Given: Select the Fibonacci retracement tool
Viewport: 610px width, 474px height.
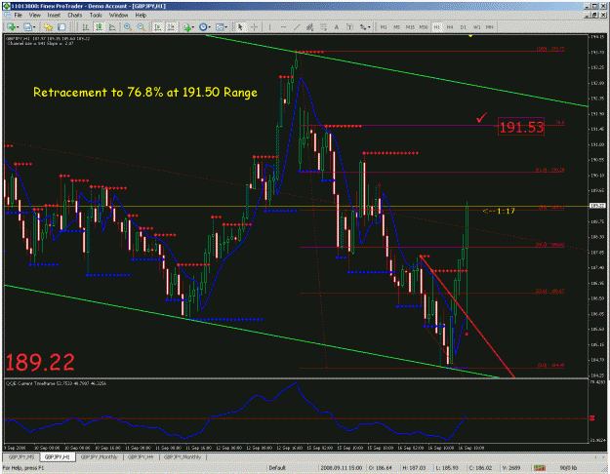Looking at the screenshot, I should 323,27.
